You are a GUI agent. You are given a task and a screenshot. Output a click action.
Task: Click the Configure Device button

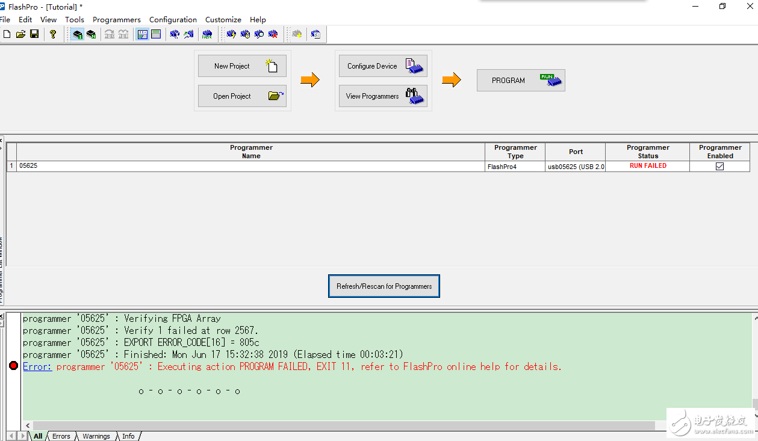coord(383,66)
